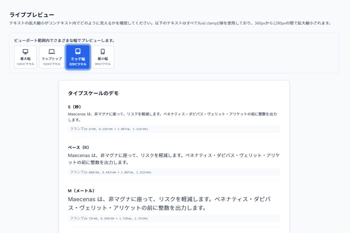Select the 1280ピクセル width label
Viewport: 350px width, 233px height.
click(25, 64)
